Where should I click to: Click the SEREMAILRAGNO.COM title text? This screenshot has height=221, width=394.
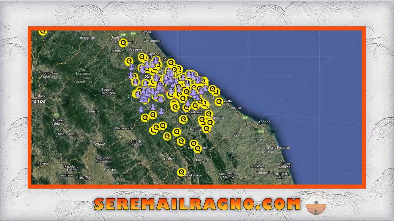(197, 204)
